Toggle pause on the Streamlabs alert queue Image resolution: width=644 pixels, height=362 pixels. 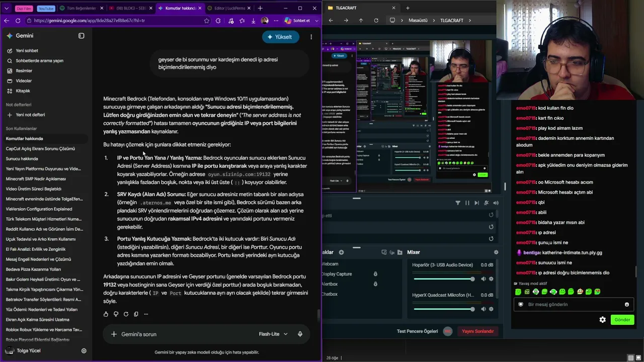467,203
